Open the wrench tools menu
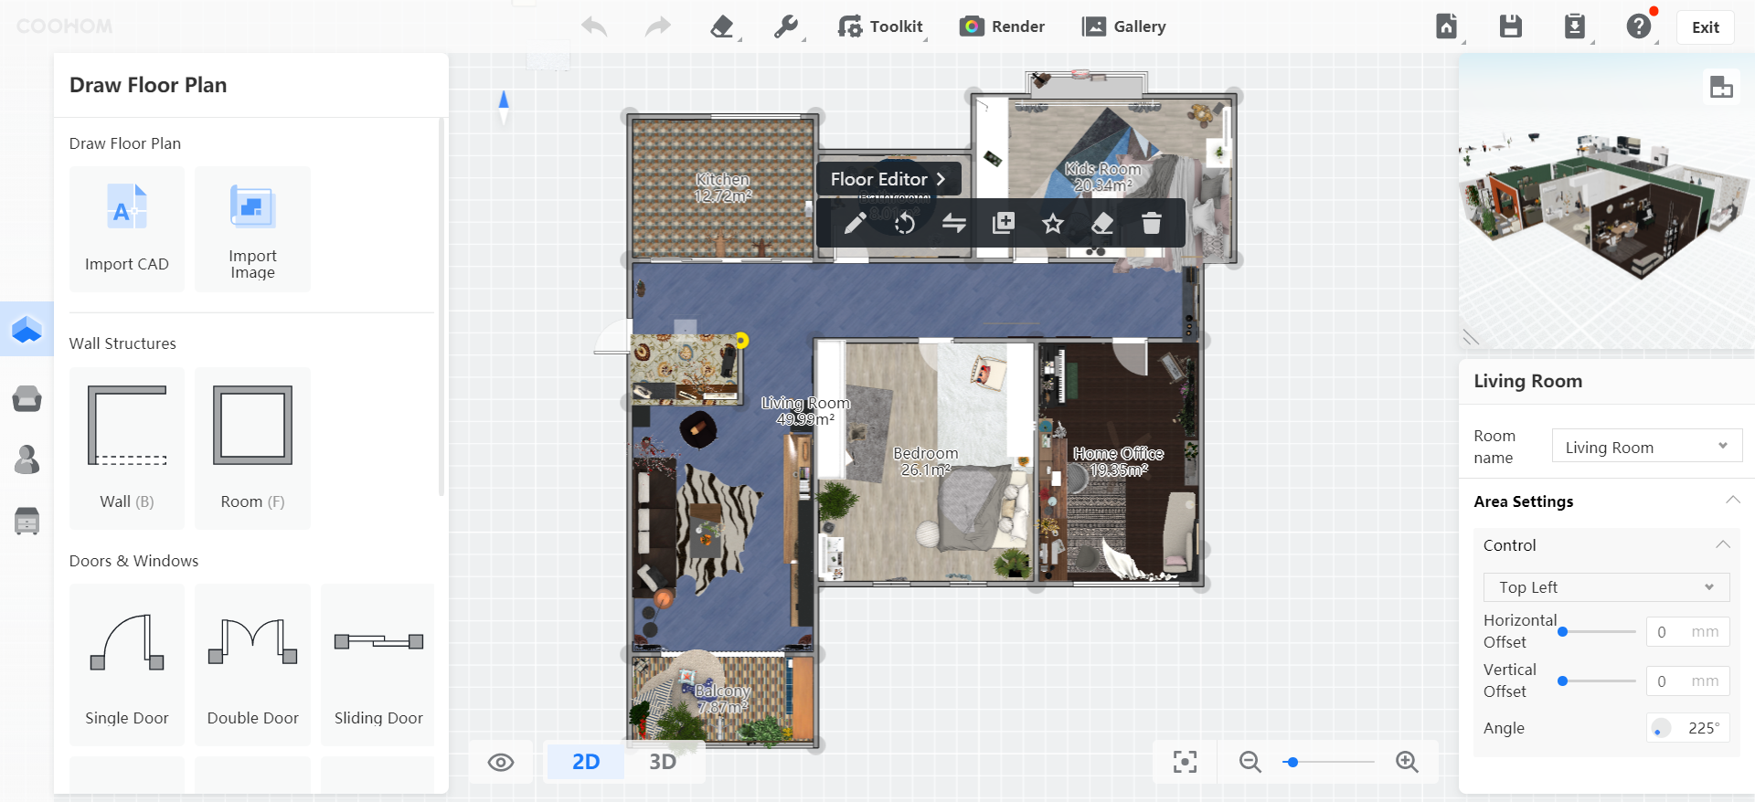 (x=786, y=26)
